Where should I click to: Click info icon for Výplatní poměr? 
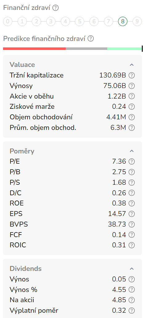(x=132, y=311)
